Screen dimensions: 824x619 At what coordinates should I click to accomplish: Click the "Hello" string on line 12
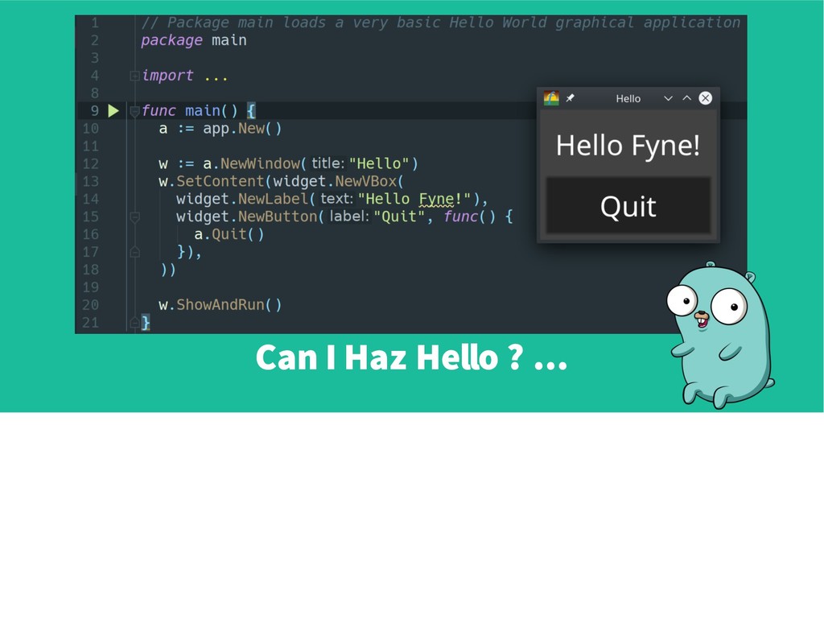(x=379, y=164)
